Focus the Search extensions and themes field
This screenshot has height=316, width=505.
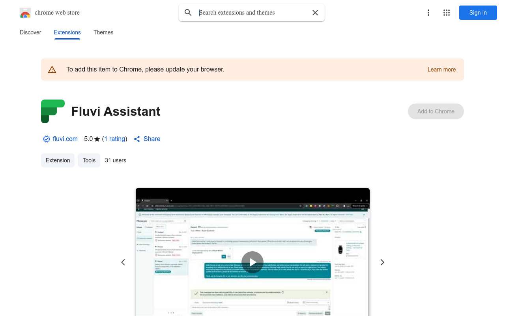(x=252, y=13)
